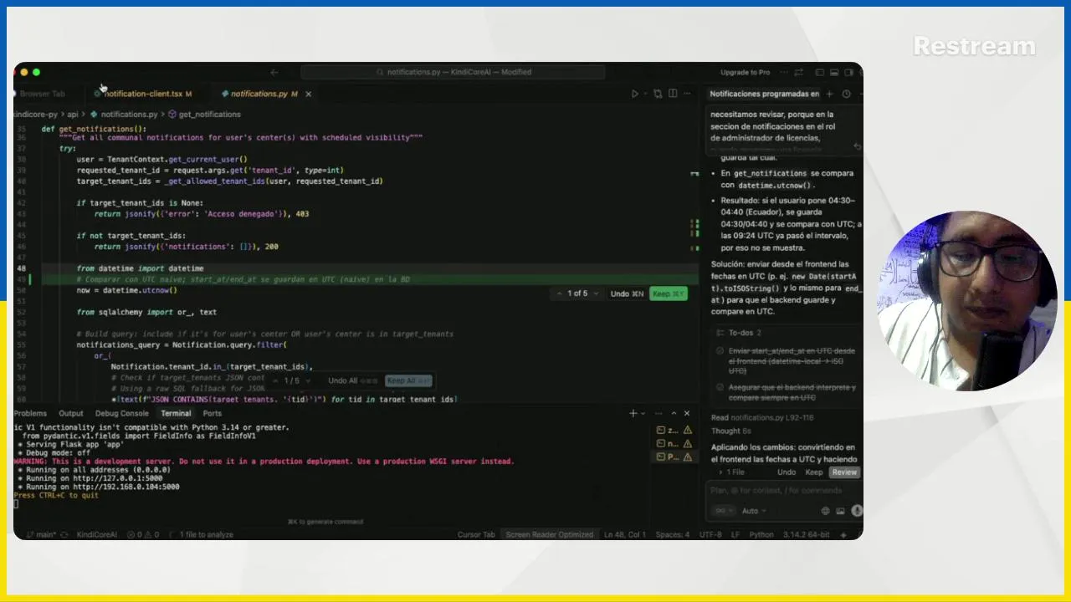Keep the inline change with Keep ⌘Y
Viewport: 1071px width, 602px height.
669,293
